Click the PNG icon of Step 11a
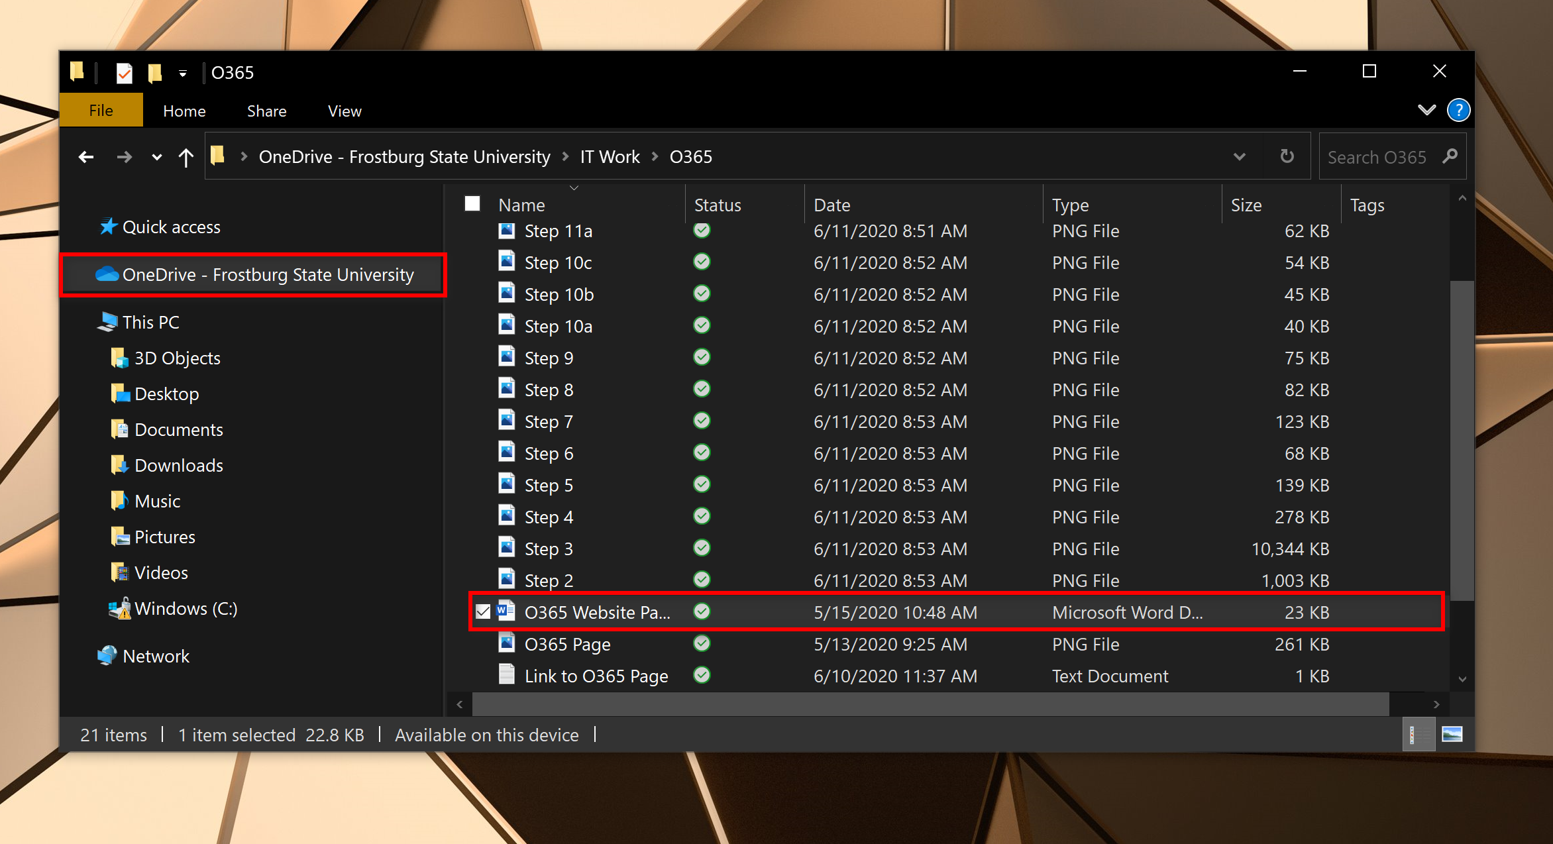The image size is (1553, 844). tap(507, 231)
